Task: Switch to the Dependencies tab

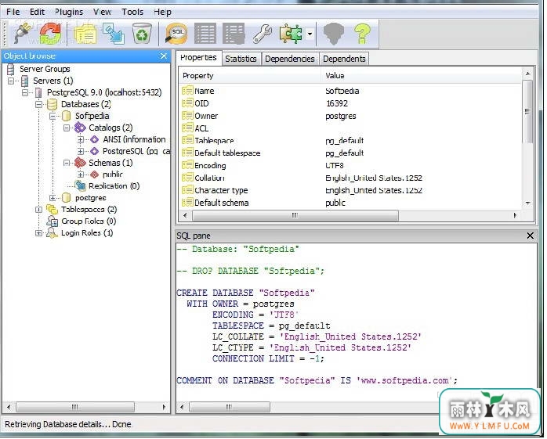Action: tap(289, 59)
